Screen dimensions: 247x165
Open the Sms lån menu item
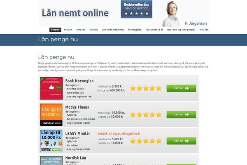point(81,30)
